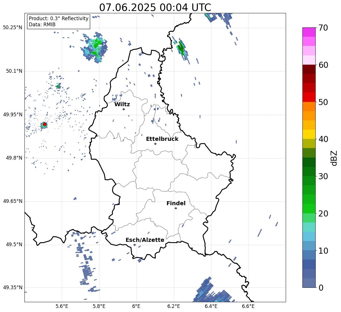Click the 6.6°E longitude tick label
The height and width of the screenshot is (312, 341).
coord(248,306)
